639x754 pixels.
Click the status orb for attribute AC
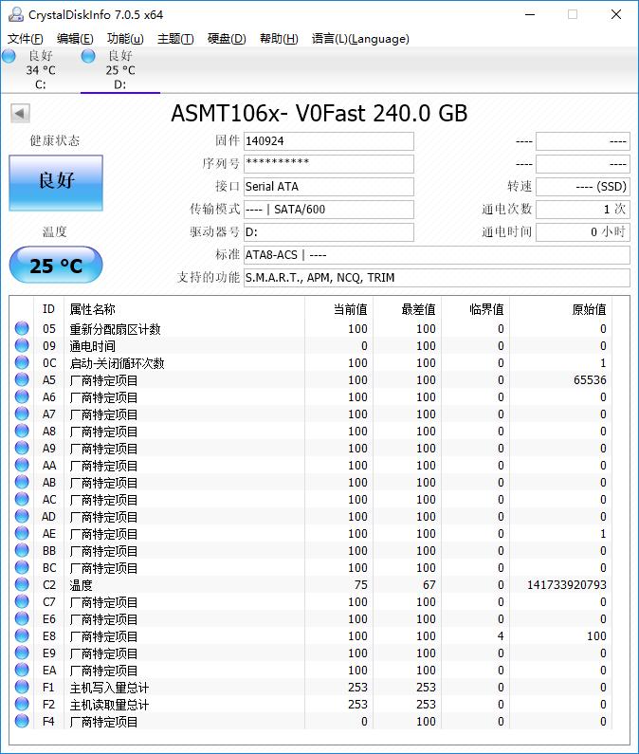(22, 499)
